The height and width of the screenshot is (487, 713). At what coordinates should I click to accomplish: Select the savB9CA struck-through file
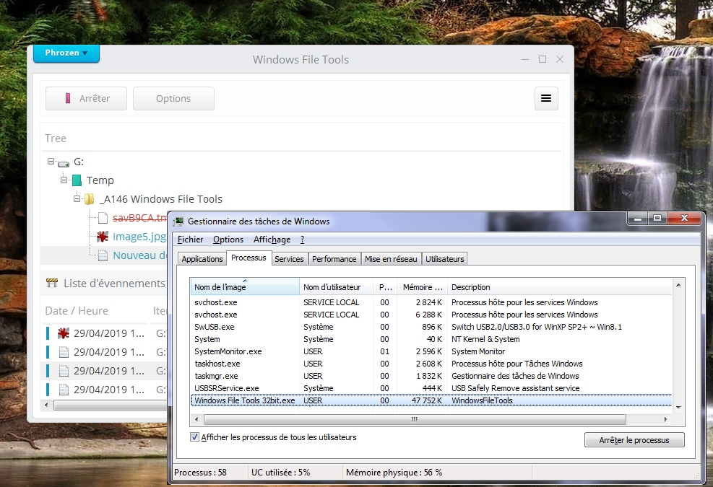[x=139, y=218]
